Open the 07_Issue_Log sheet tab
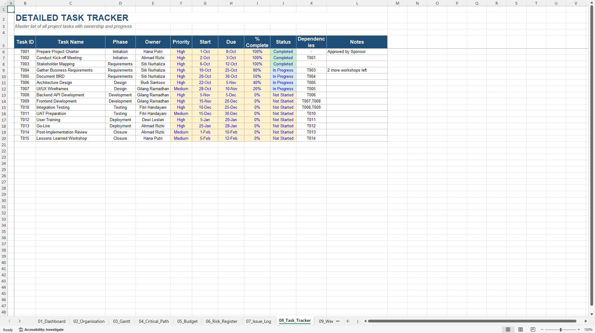The width and height of the screenshot is (595, 333). pyautogui.click(x=259, y=321)
